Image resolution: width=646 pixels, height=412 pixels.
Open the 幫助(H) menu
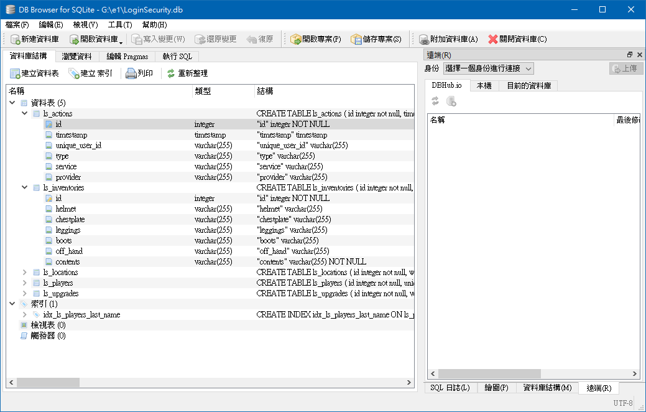point(154,25)
